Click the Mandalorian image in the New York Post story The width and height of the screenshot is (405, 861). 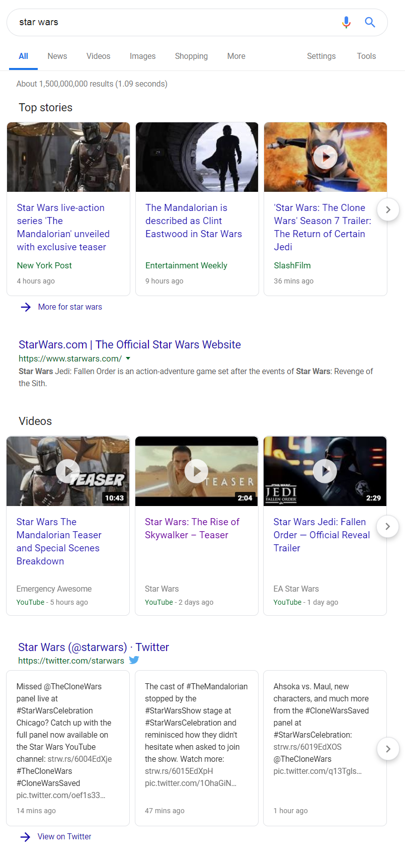point(68,157)
